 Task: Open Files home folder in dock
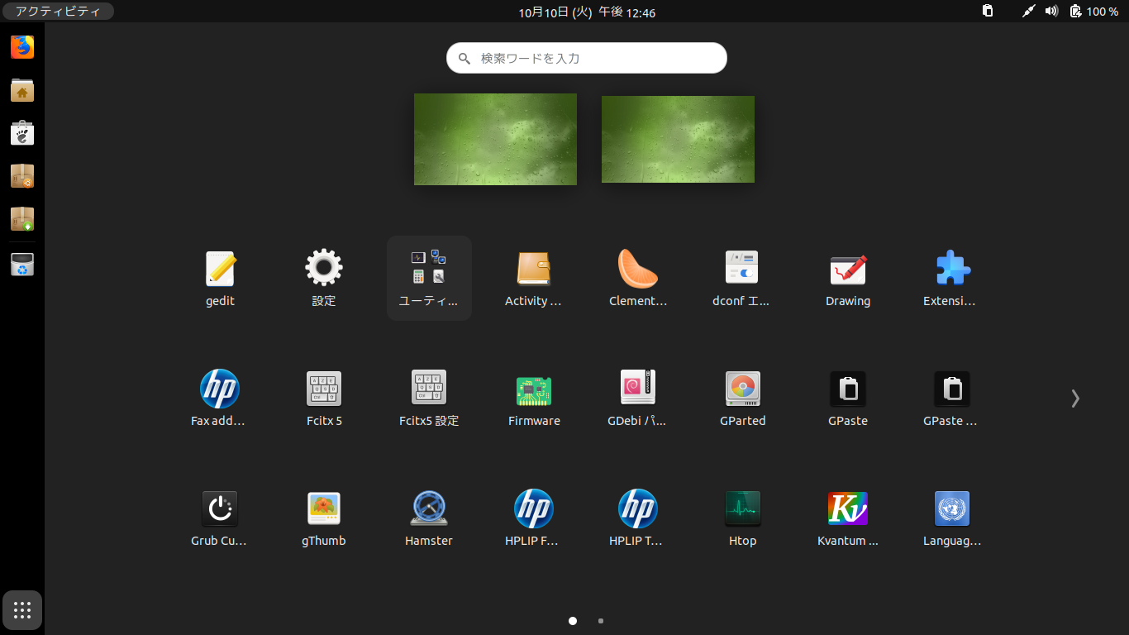pos(22,90)
